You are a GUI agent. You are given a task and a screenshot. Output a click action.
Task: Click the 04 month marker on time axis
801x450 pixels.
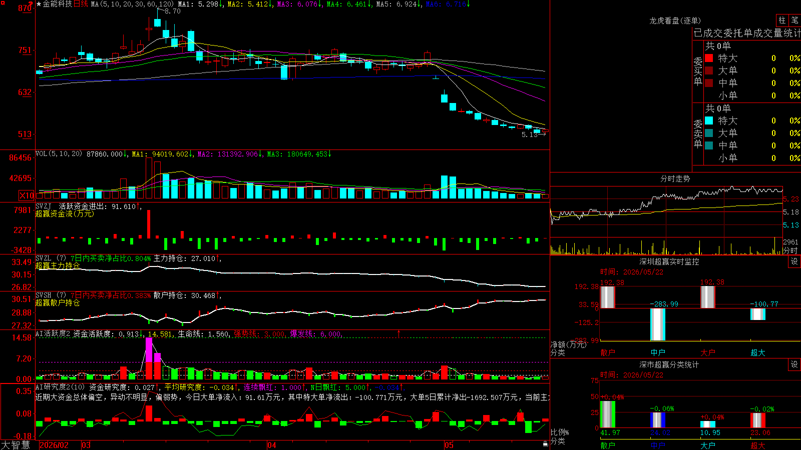272,445
